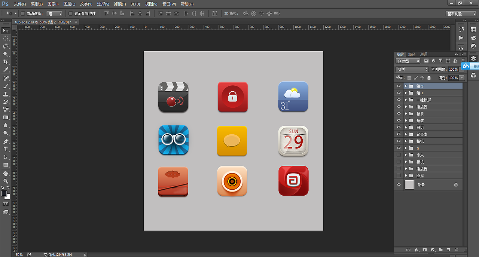This screenshot has width=479, height=257.
Task: Click the foreground color swatch
Action: tap(4, 193)
